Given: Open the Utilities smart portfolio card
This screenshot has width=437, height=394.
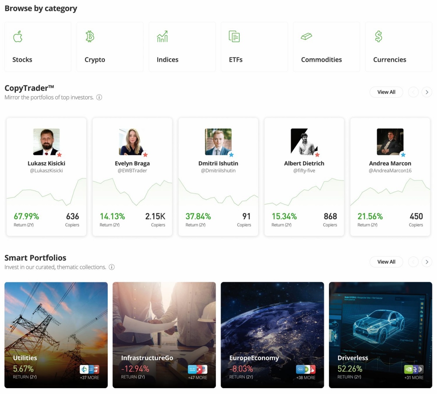Looking at the screenshot, I should pos(56,335).
